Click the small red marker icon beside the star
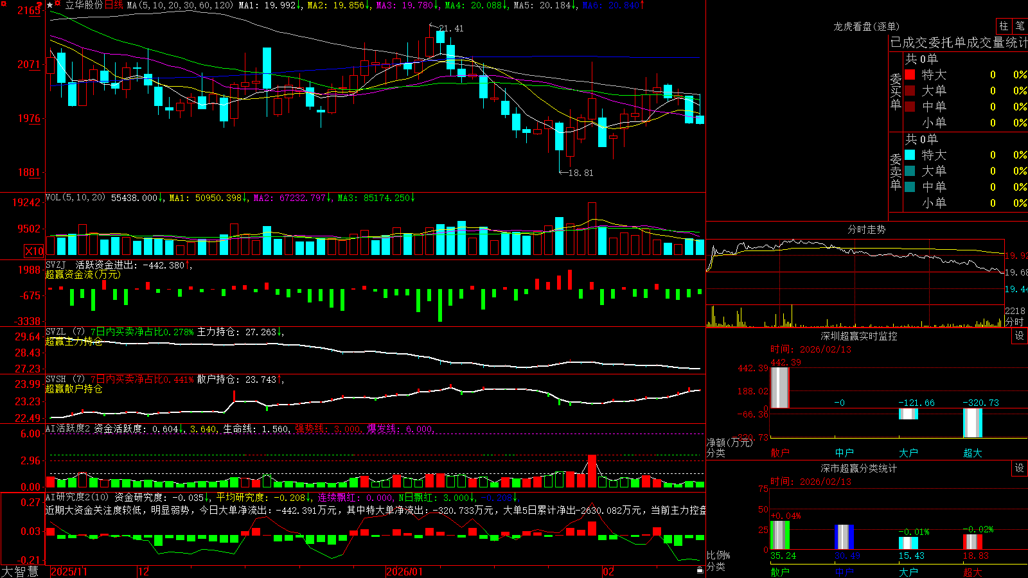 pyautogui.click(x=58, y=4)
